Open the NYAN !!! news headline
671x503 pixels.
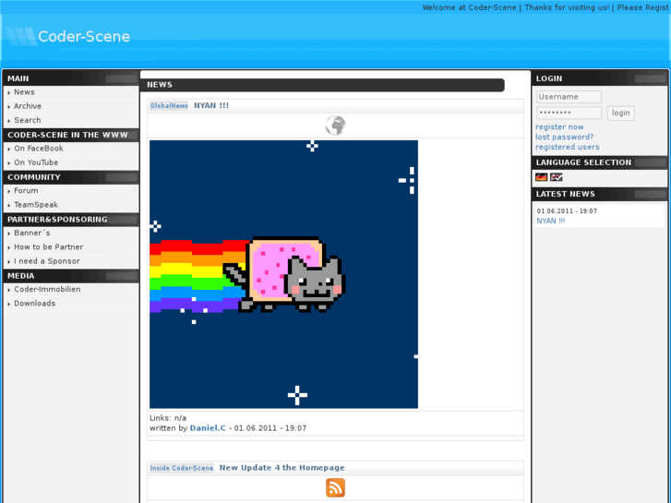[211, 106]
